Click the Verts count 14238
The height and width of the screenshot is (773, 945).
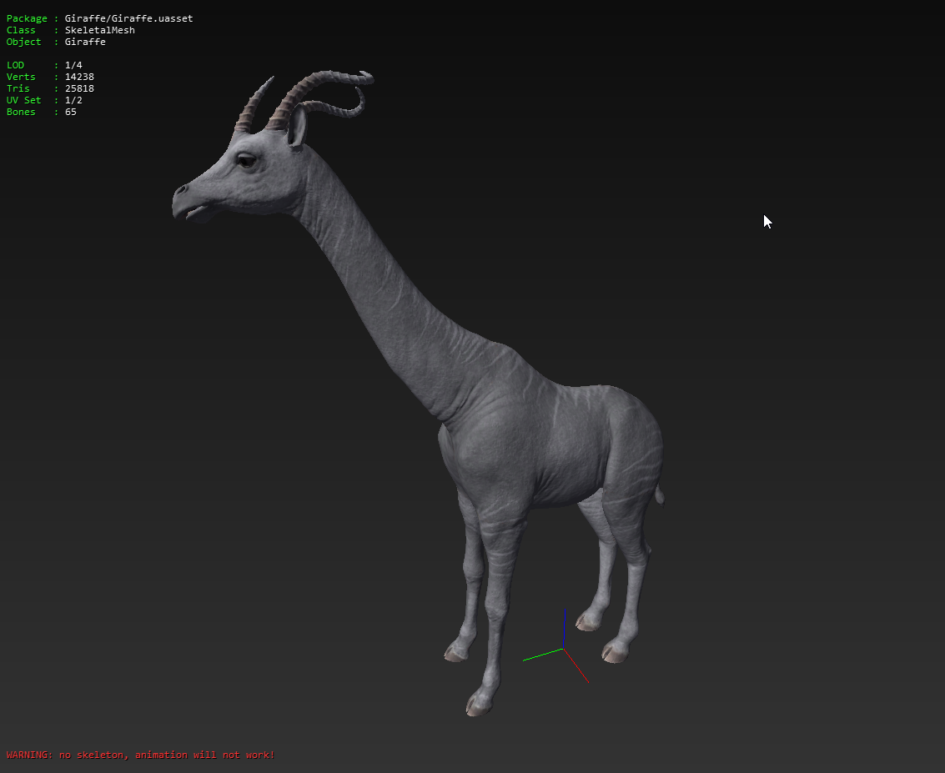pos(79,77)
